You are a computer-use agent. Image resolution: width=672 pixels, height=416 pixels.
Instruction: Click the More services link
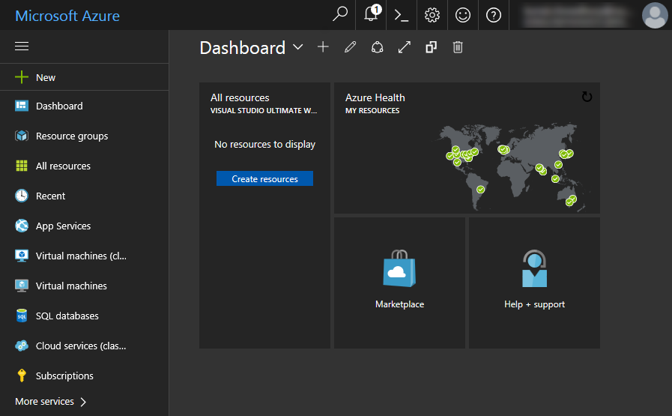click(x=44, y=402)
